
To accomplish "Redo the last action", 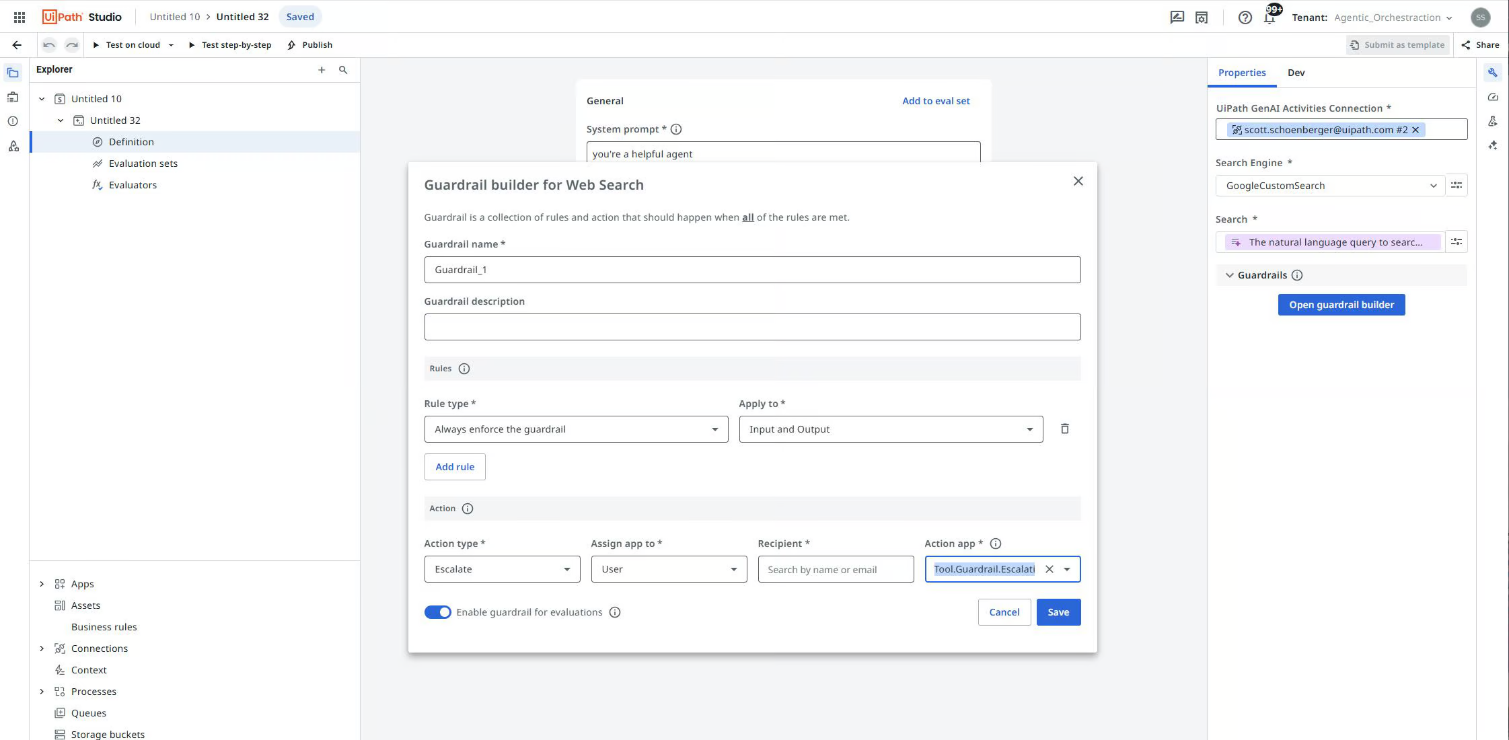I will click(71, 45).
